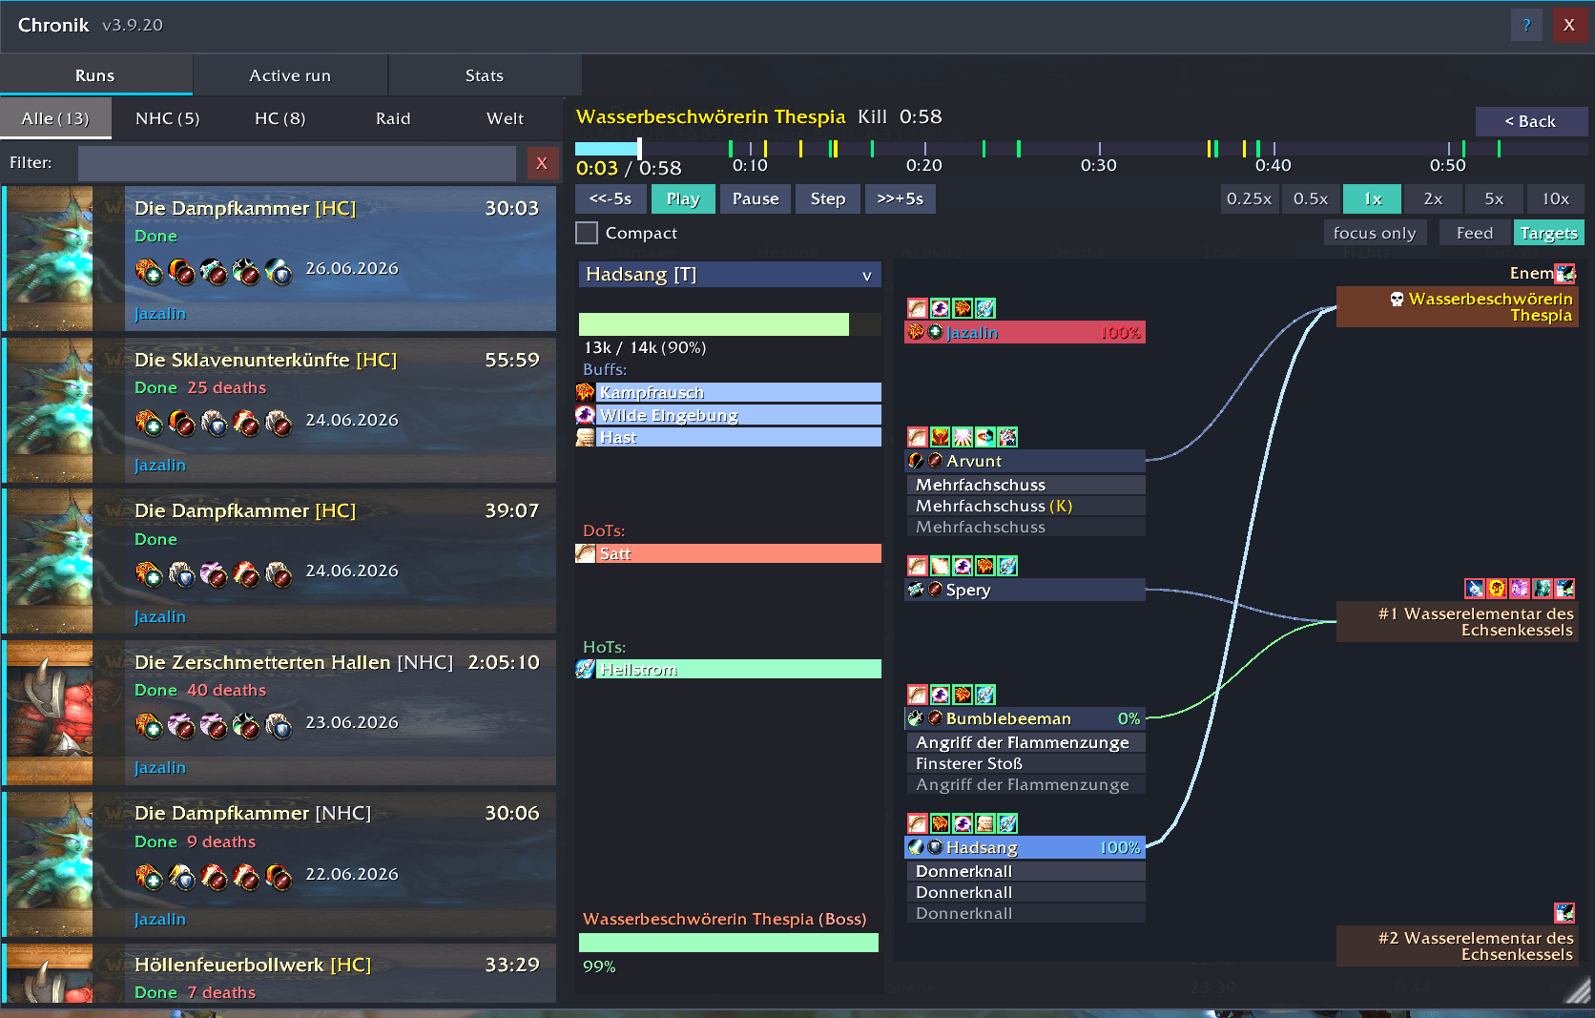Toggle the focus only option
The width and height of the screenshot is (1595, 1018).
(1375, 233)
